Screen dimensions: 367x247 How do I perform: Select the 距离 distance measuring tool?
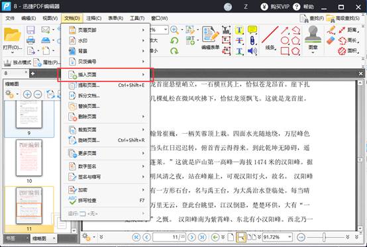click(348, 30)
